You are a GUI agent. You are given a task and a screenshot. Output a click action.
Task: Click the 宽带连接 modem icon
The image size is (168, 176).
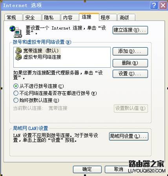pyautogui.click(x=18, y=51)
